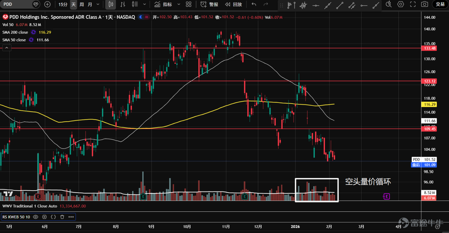Delete the RS KWEB indicator
The image size is (449, 233).
62,217
